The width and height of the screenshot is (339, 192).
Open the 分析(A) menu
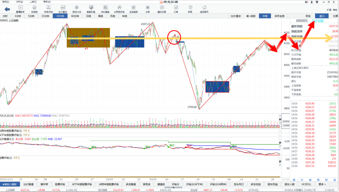[x=19, y=2]
